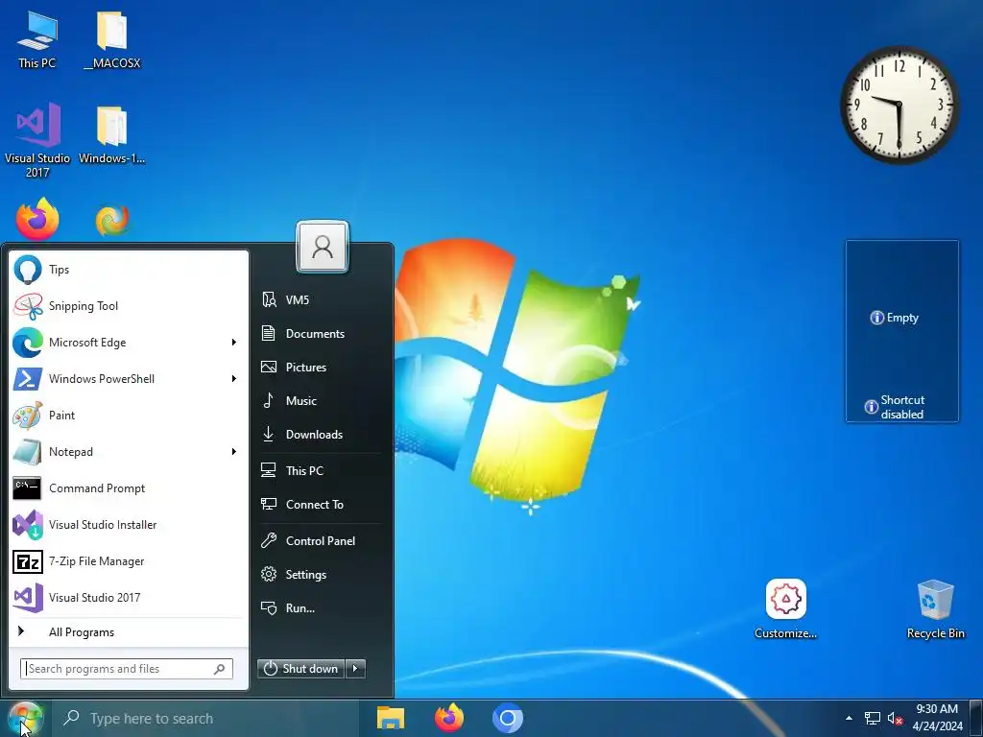Open shut down options arrow

(x=355, y=669)
